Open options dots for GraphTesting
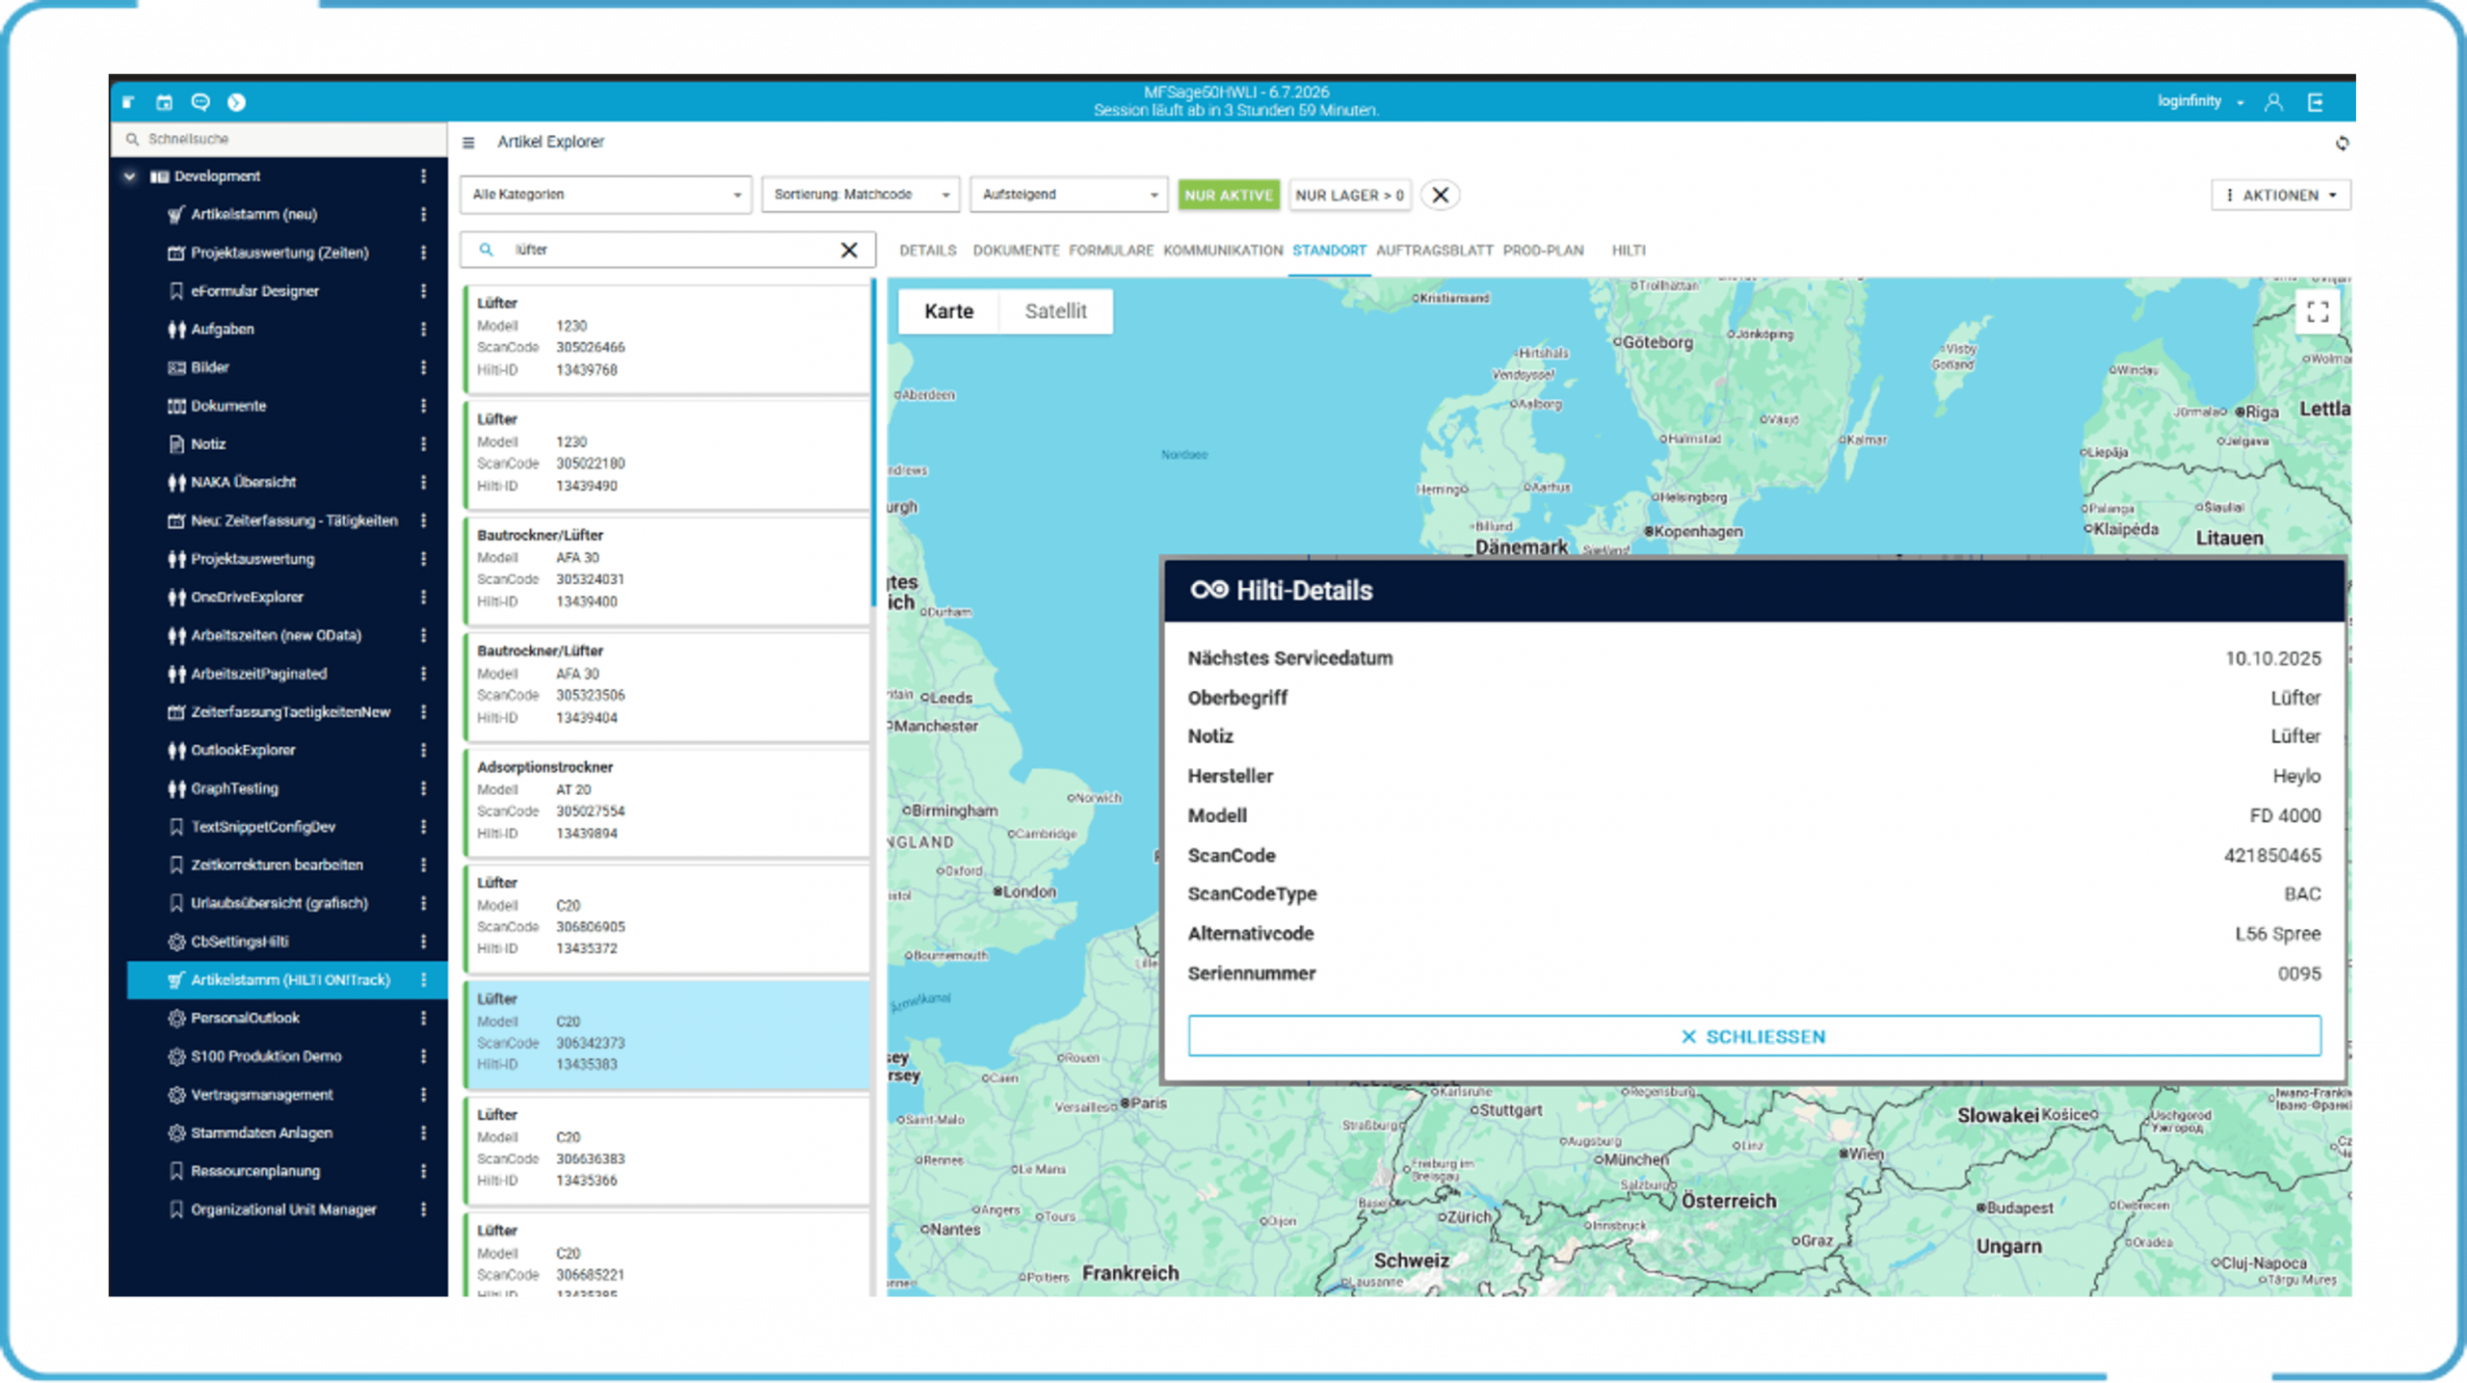 coord(423,788)
